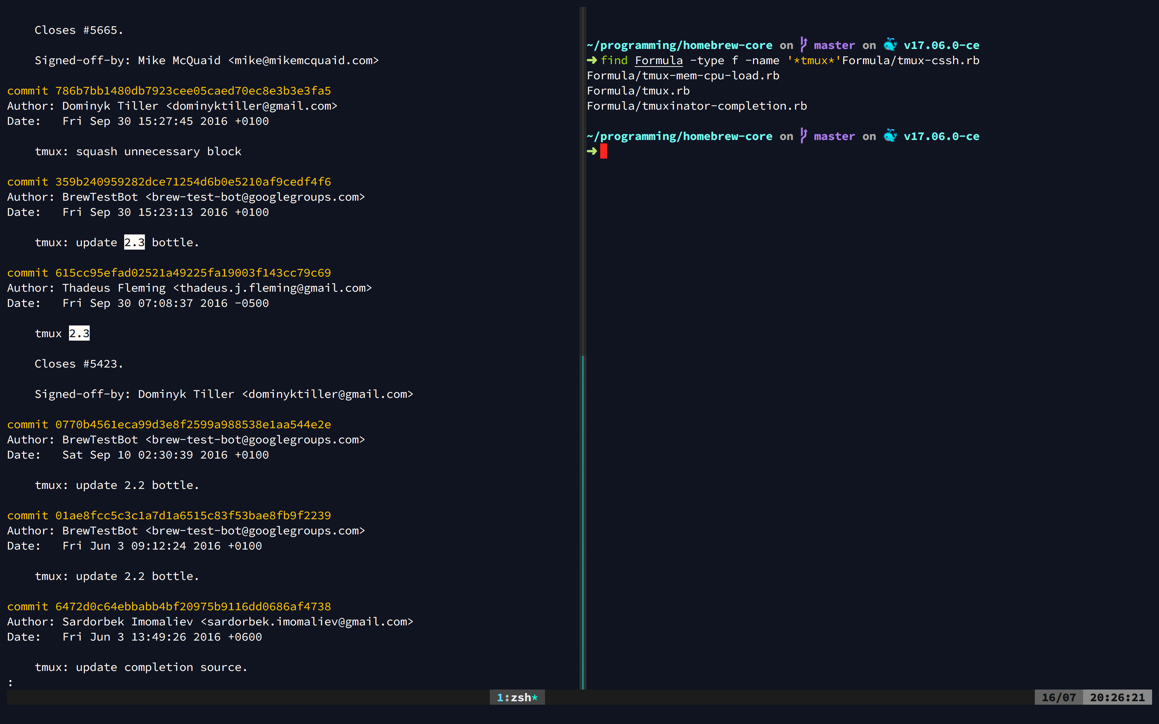The width and height of the screenshot is (1159, 724).
Task: Click 'tmux: squash unnecessary block' message
Action: (138, 151)
